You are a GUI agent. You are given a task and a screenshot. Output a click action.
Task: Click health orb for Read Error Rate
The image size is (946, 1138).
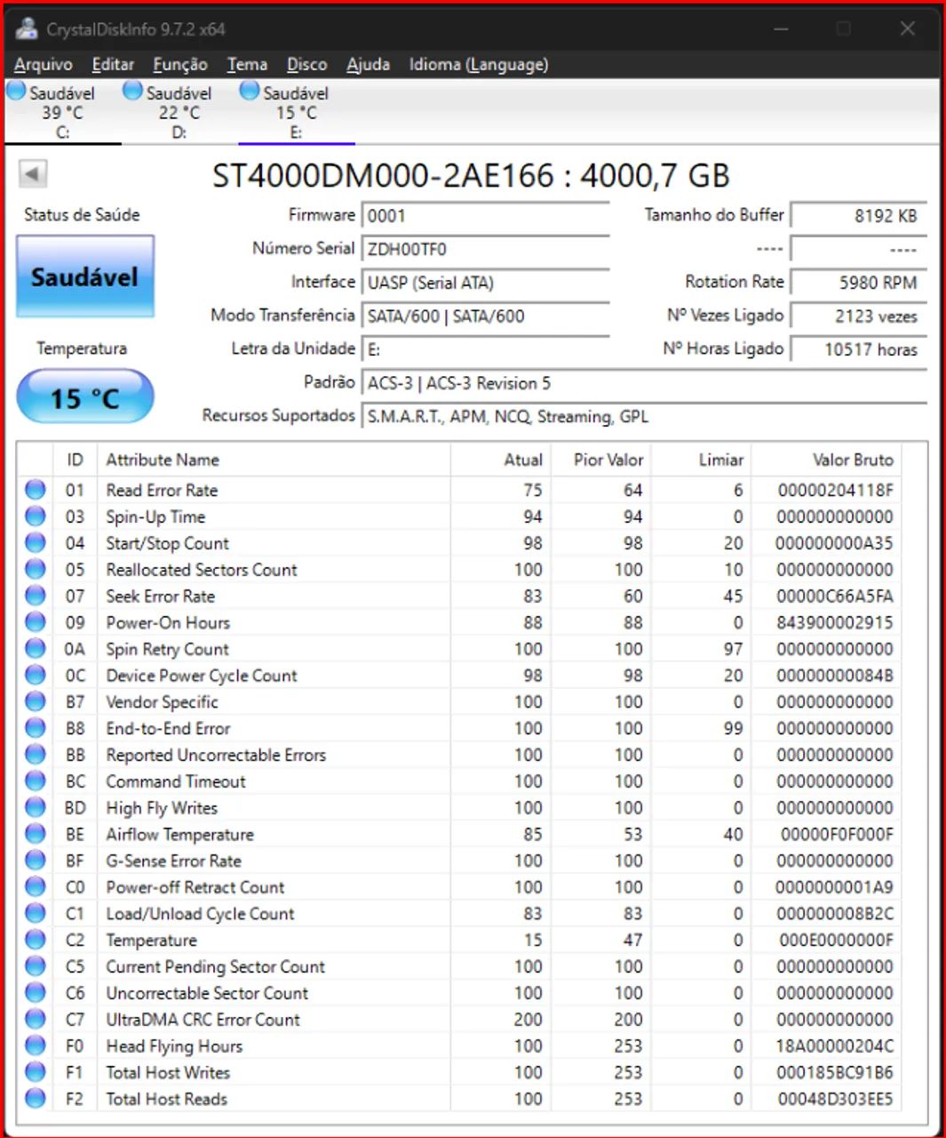tap(35, 489)
